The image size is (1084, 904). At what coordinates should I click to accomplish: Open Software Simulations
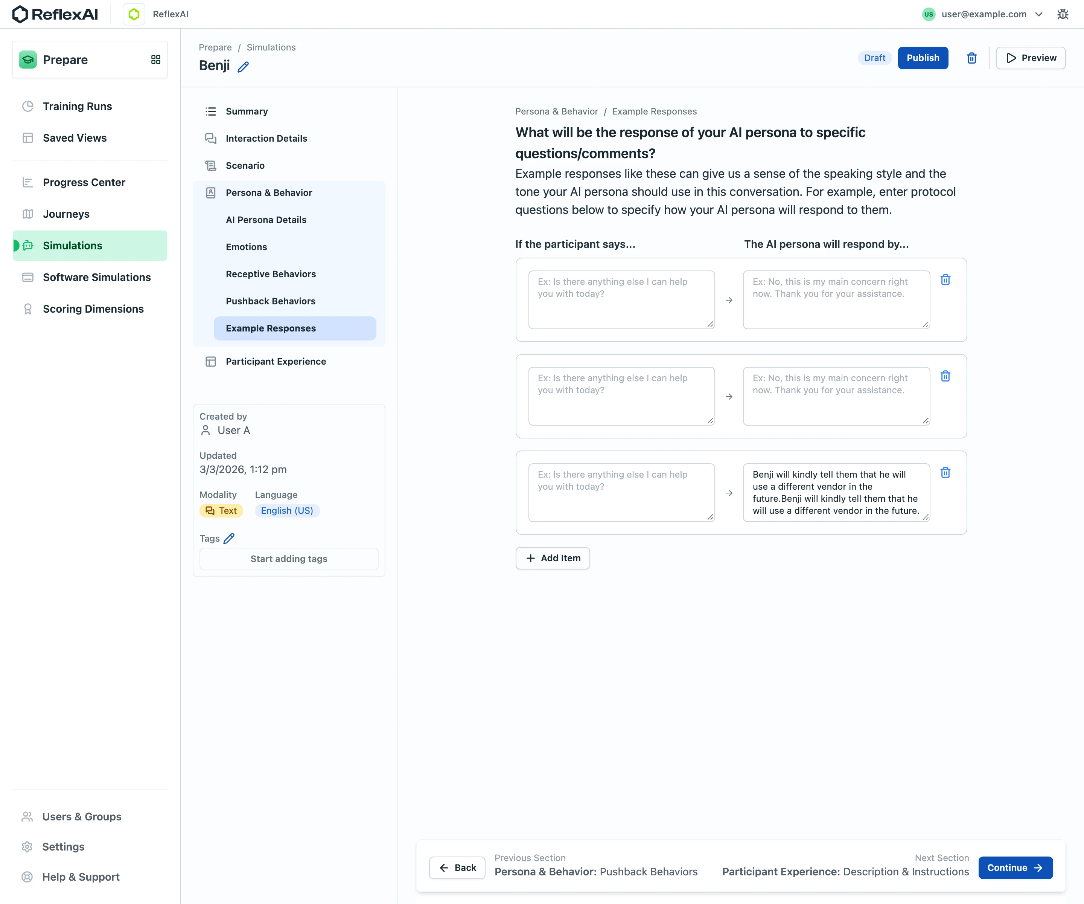[x=90, y=277]
